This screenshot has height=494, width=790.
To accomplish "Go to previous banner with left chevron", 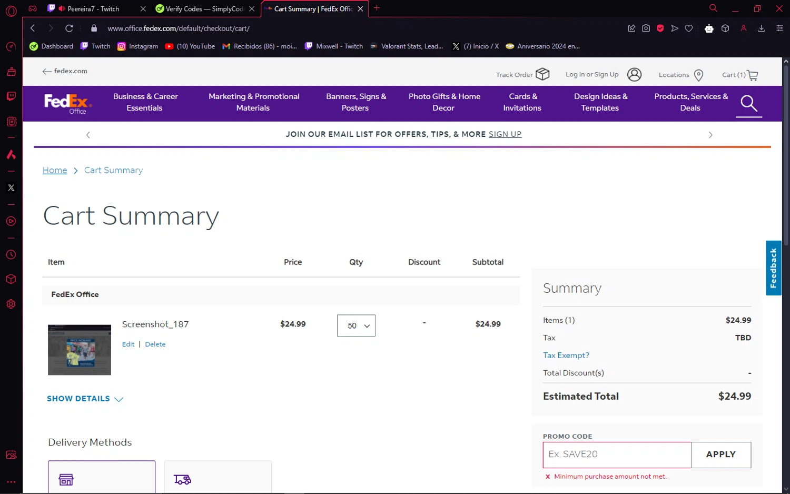I will coord(88,135).
